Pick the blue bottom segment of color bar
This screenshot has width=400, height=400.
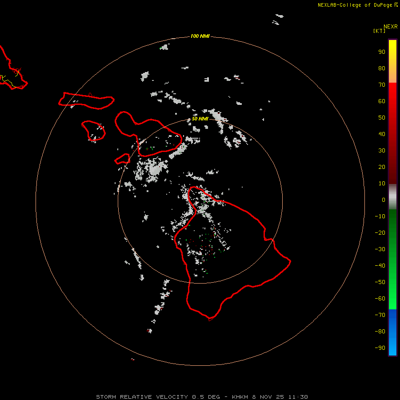[x=392, y=332]
